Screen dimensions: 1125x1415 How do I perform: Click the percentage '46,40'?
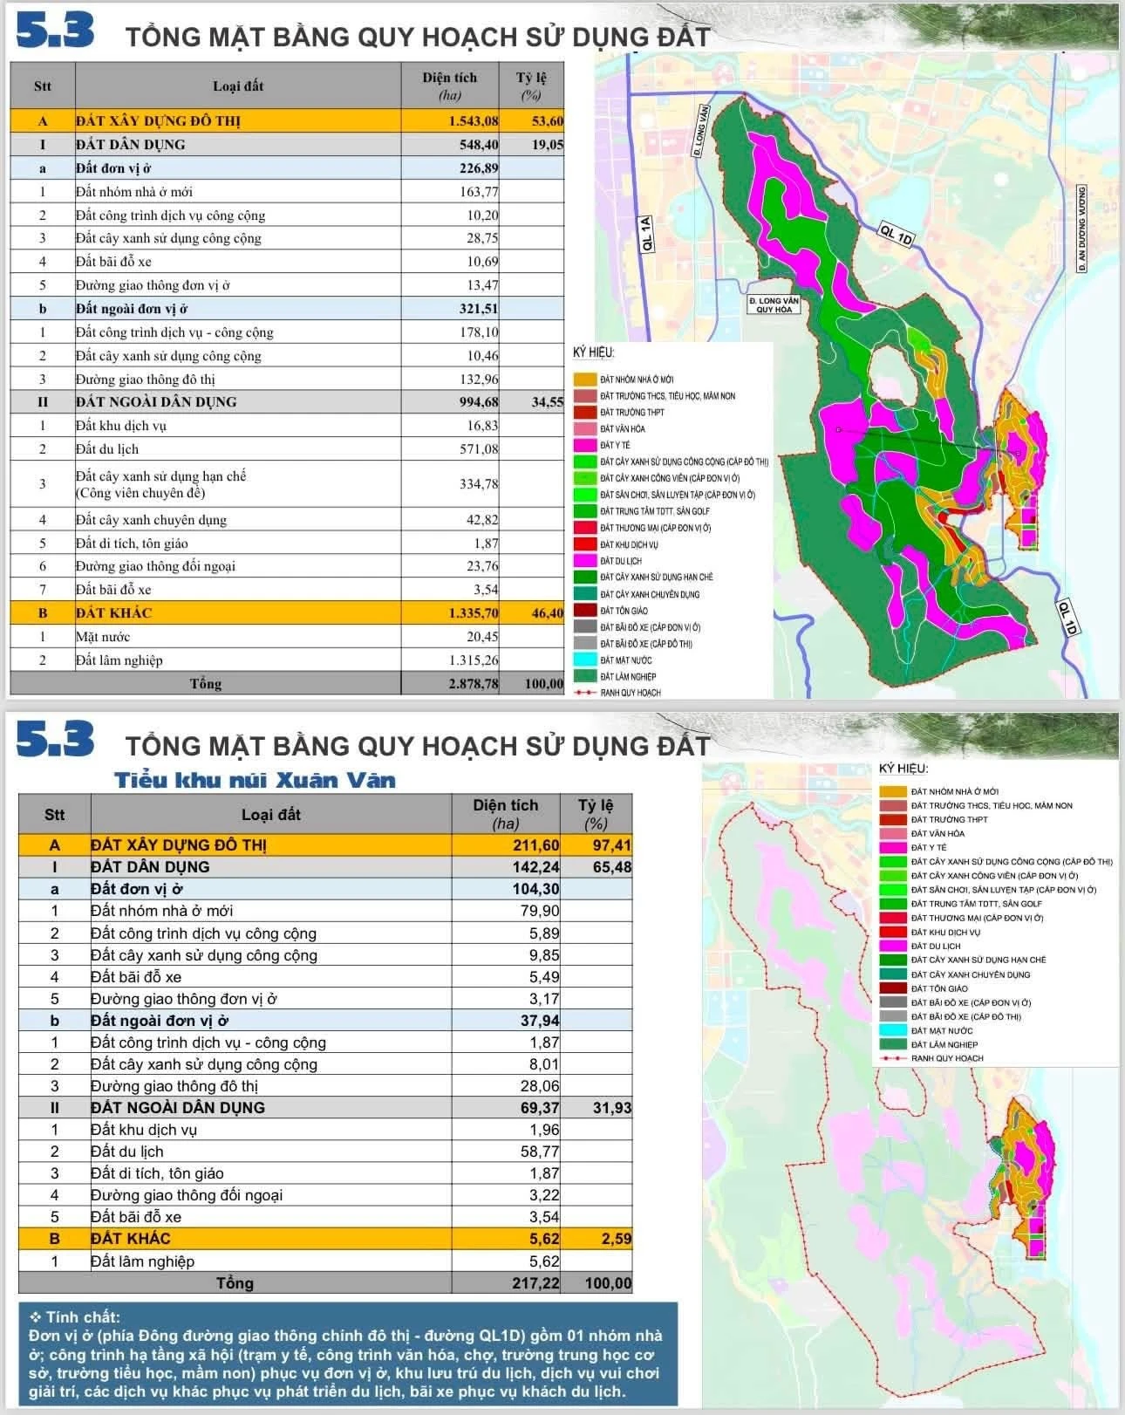(x=548, y=613)
